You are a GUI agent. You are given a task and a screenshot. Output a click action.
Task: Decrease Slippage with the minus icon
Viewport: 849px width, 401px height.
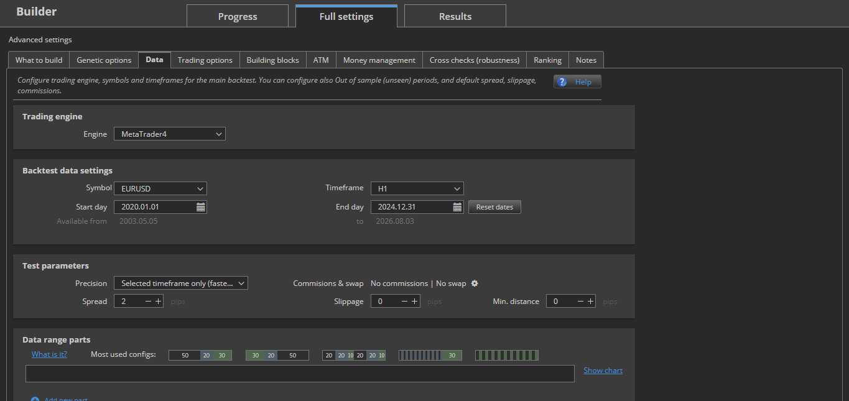point(405,302)
